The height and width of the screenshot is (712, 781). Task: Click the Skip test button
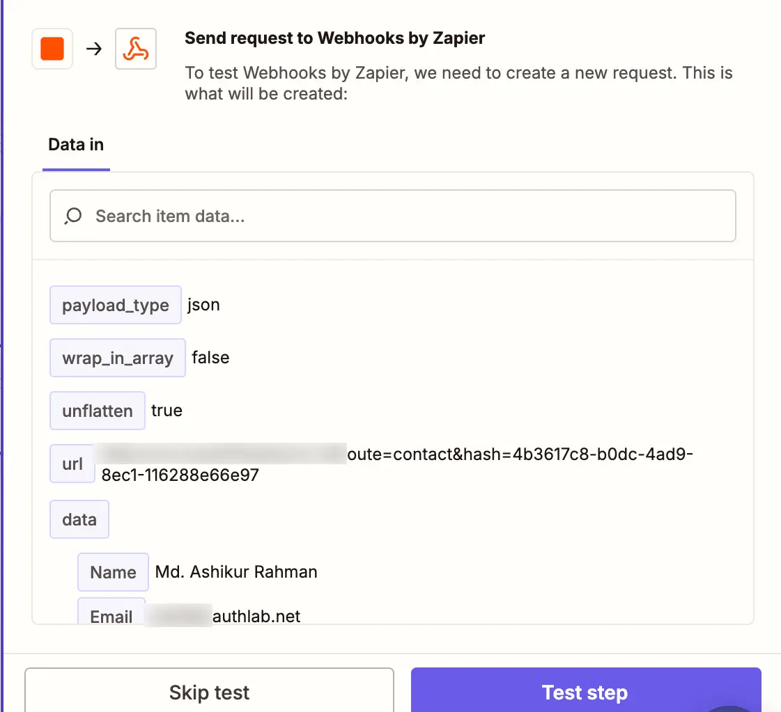pyautogui.click(x=209, y=691)
